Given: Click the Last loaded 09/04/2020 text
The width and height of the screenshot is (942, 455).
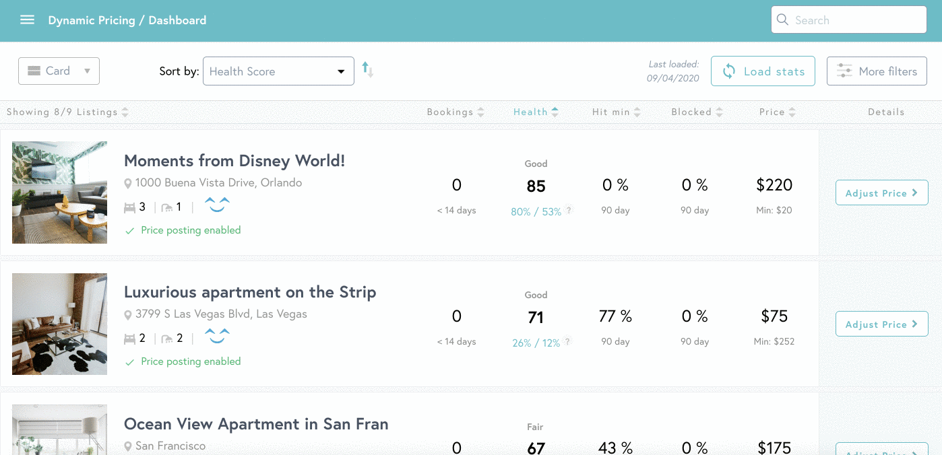Looking at the screenshot, I should pos(673,71).
